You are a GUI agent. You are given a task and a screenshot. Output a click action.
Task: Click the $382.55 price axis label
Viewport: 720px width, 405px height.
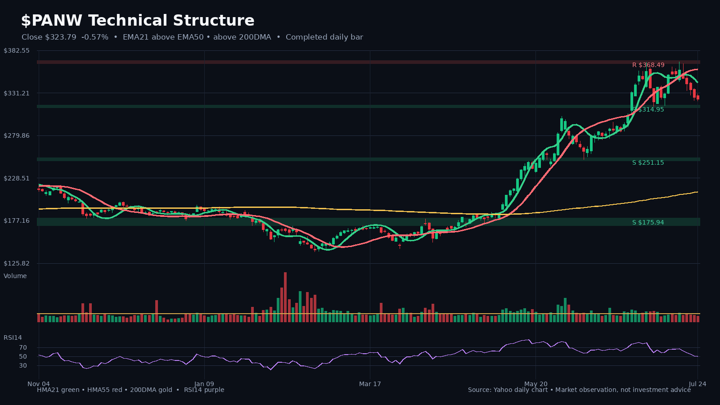coord(17,50)
